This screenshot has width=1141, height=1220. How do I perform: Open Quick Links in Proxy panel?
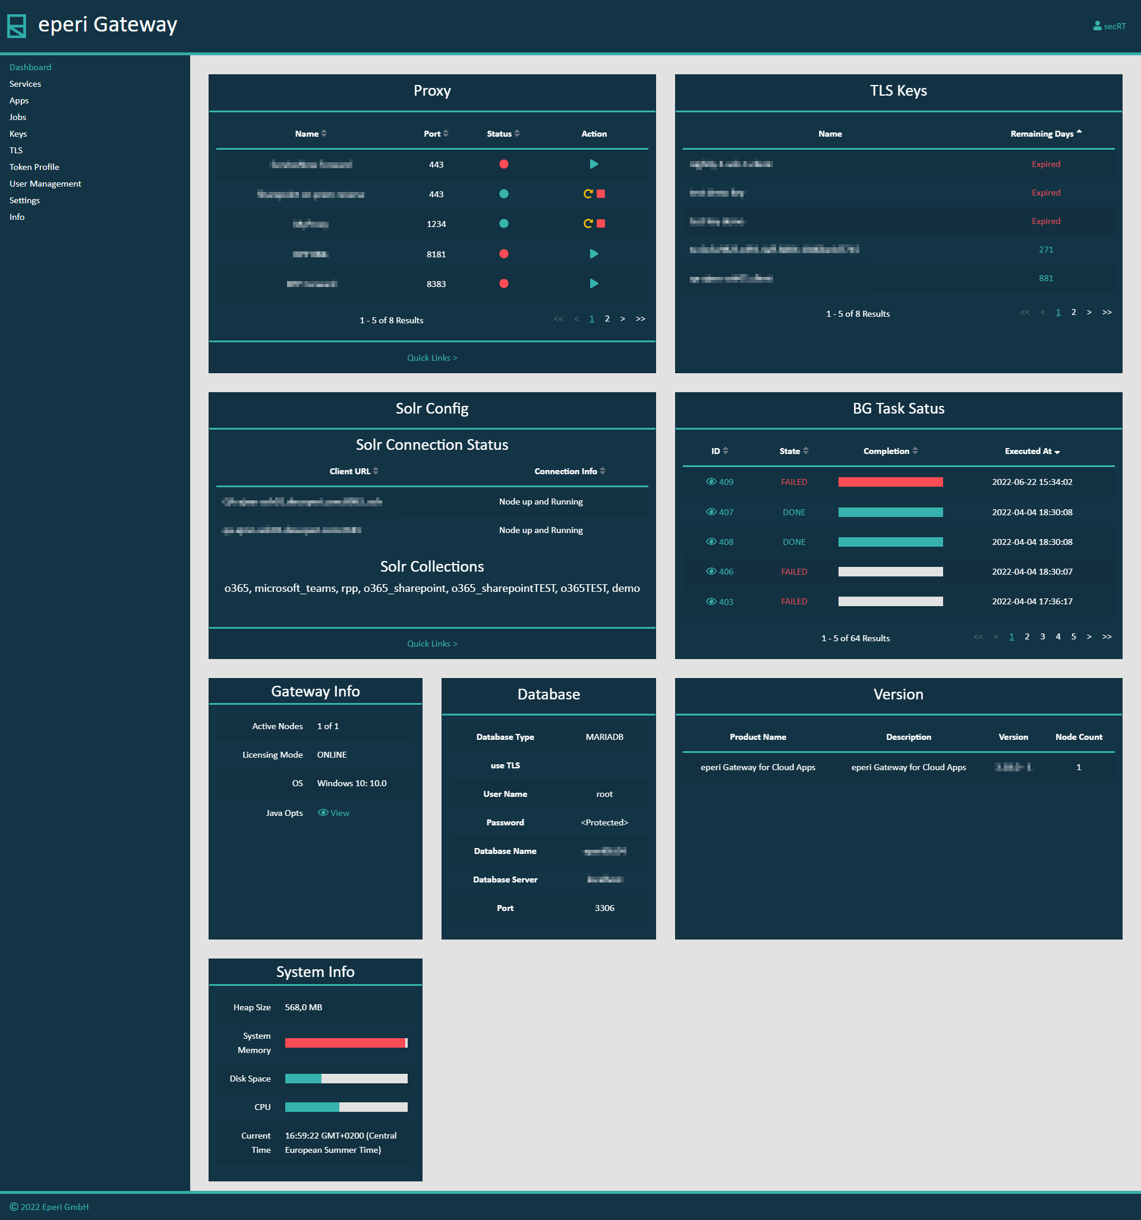tap(432, 358)
